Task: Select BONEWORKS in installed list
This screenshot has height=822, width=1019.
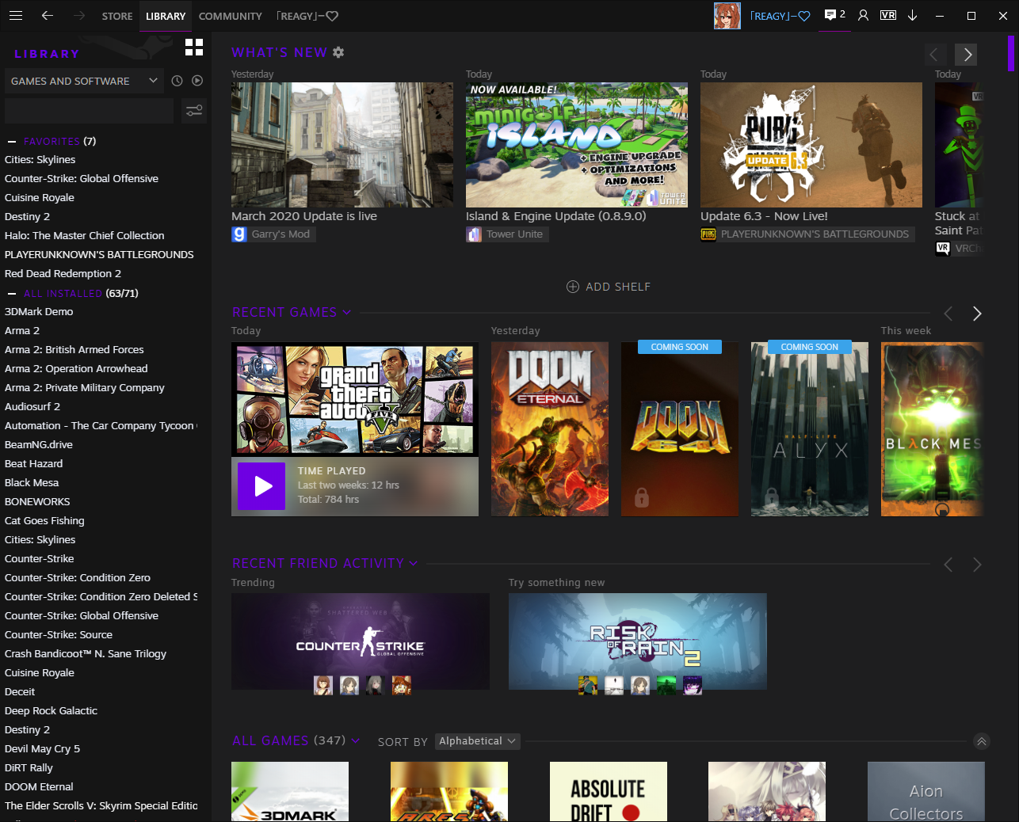Action: tap(37, 502)
